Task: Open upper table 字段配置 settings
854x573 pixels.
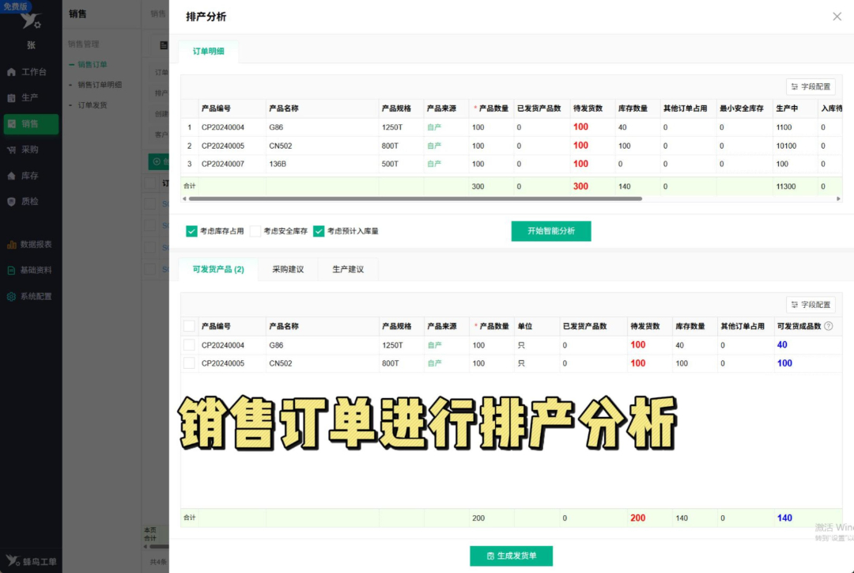Action: click(x=811, y=87)
